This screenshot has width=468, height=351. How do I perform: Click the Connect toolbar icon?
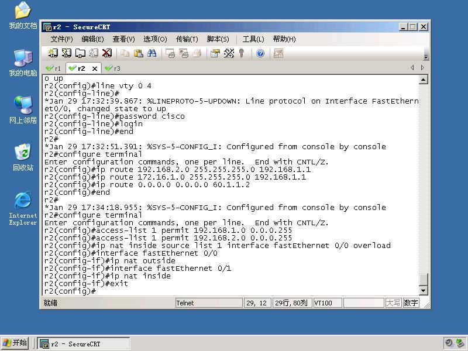(53, 53)
